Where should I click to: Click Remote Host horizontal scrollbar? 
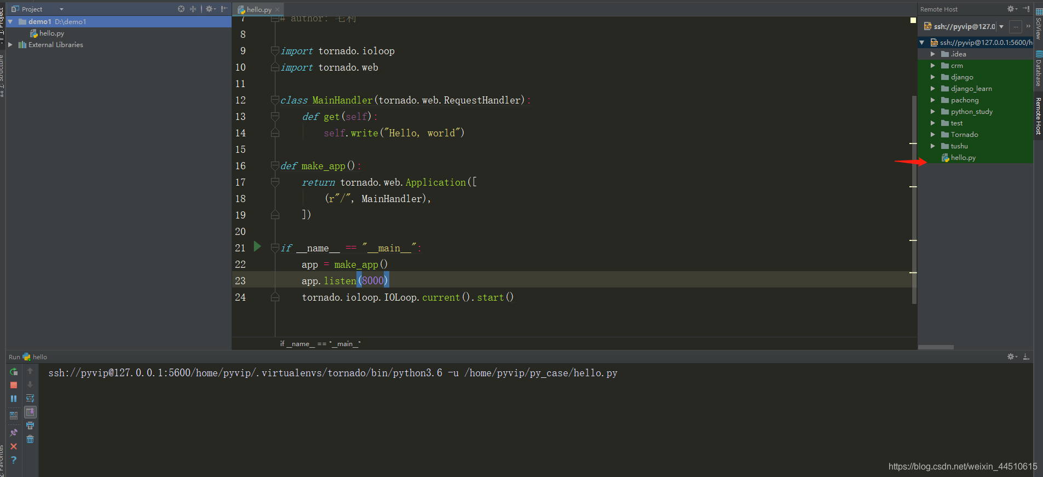click(936, 347)
